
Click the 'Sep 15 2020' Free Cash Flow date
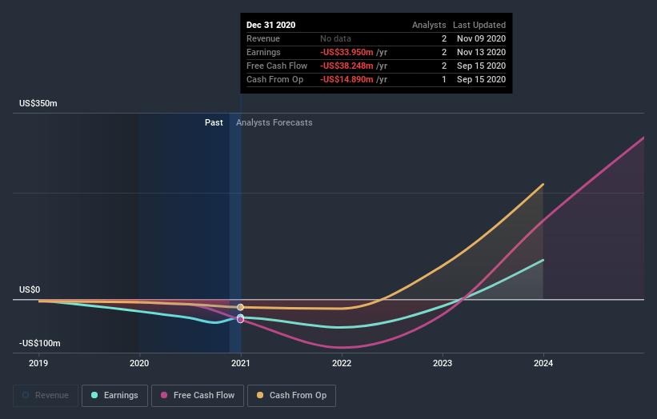click(482, 66)
